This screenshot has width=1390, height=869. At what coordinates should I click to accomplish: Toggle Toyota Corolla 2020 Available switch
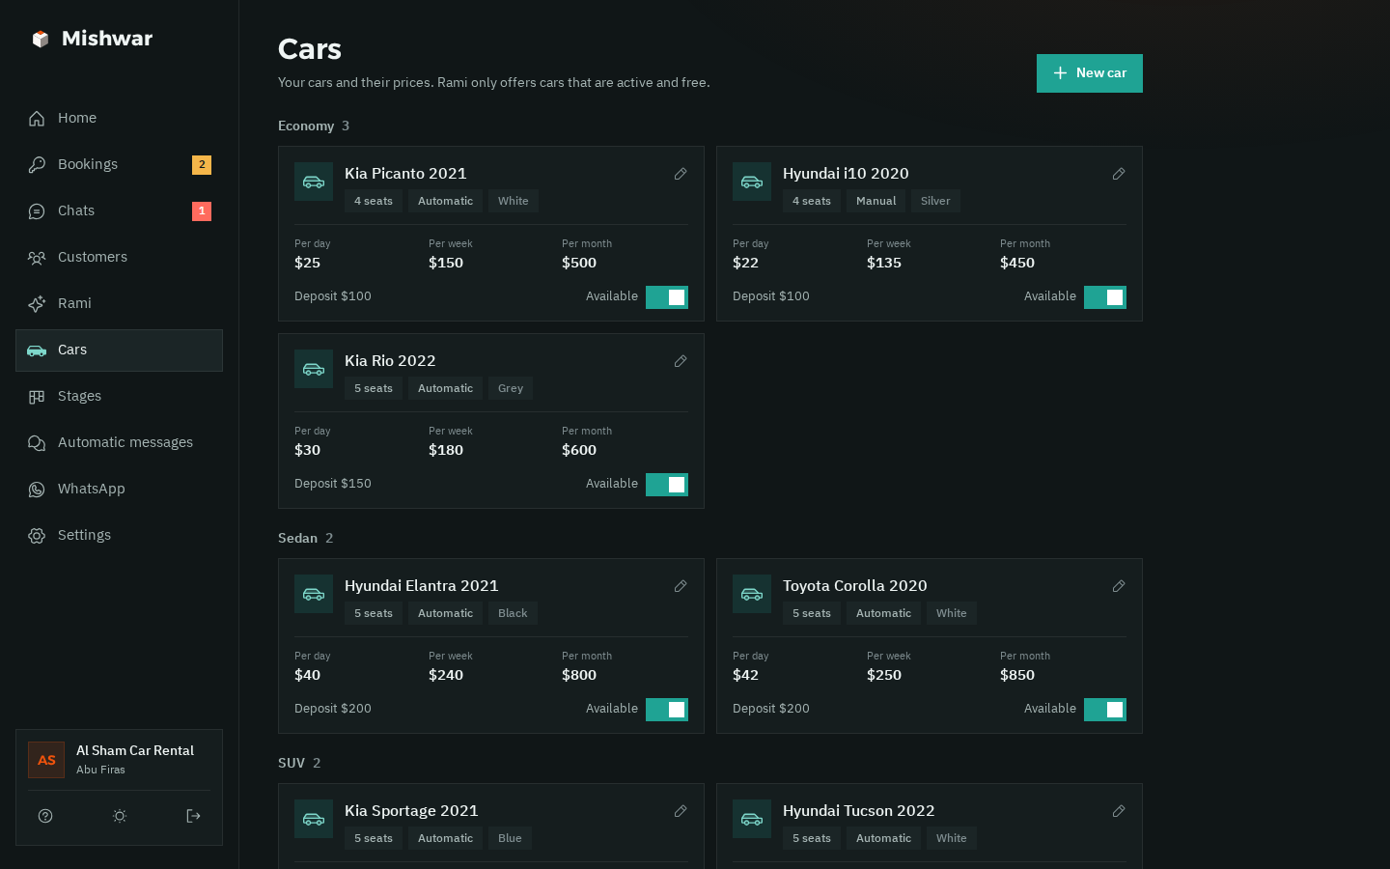(1105, 710)
